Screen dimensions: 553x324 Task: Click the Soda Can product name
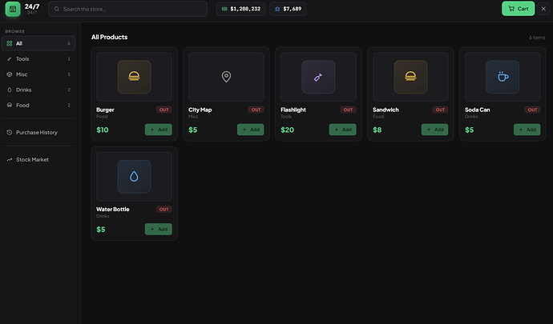(477, 110)
